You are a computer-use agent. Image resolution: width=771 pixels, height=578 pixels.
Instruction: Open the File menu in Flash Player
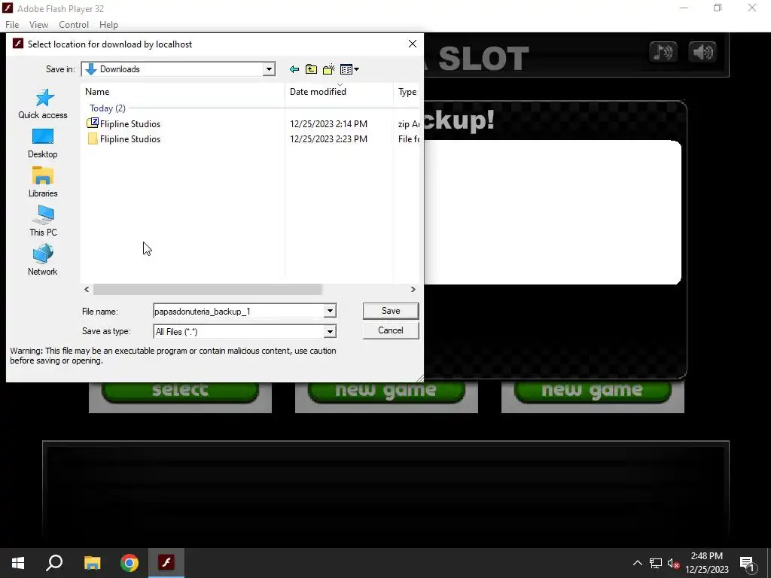coord(12,25)
